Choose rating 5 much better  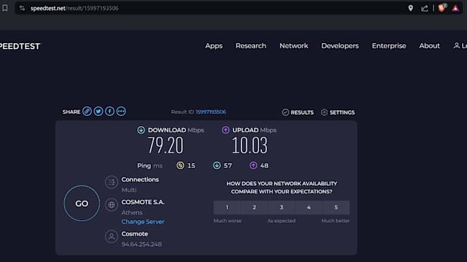pos(336,207)
